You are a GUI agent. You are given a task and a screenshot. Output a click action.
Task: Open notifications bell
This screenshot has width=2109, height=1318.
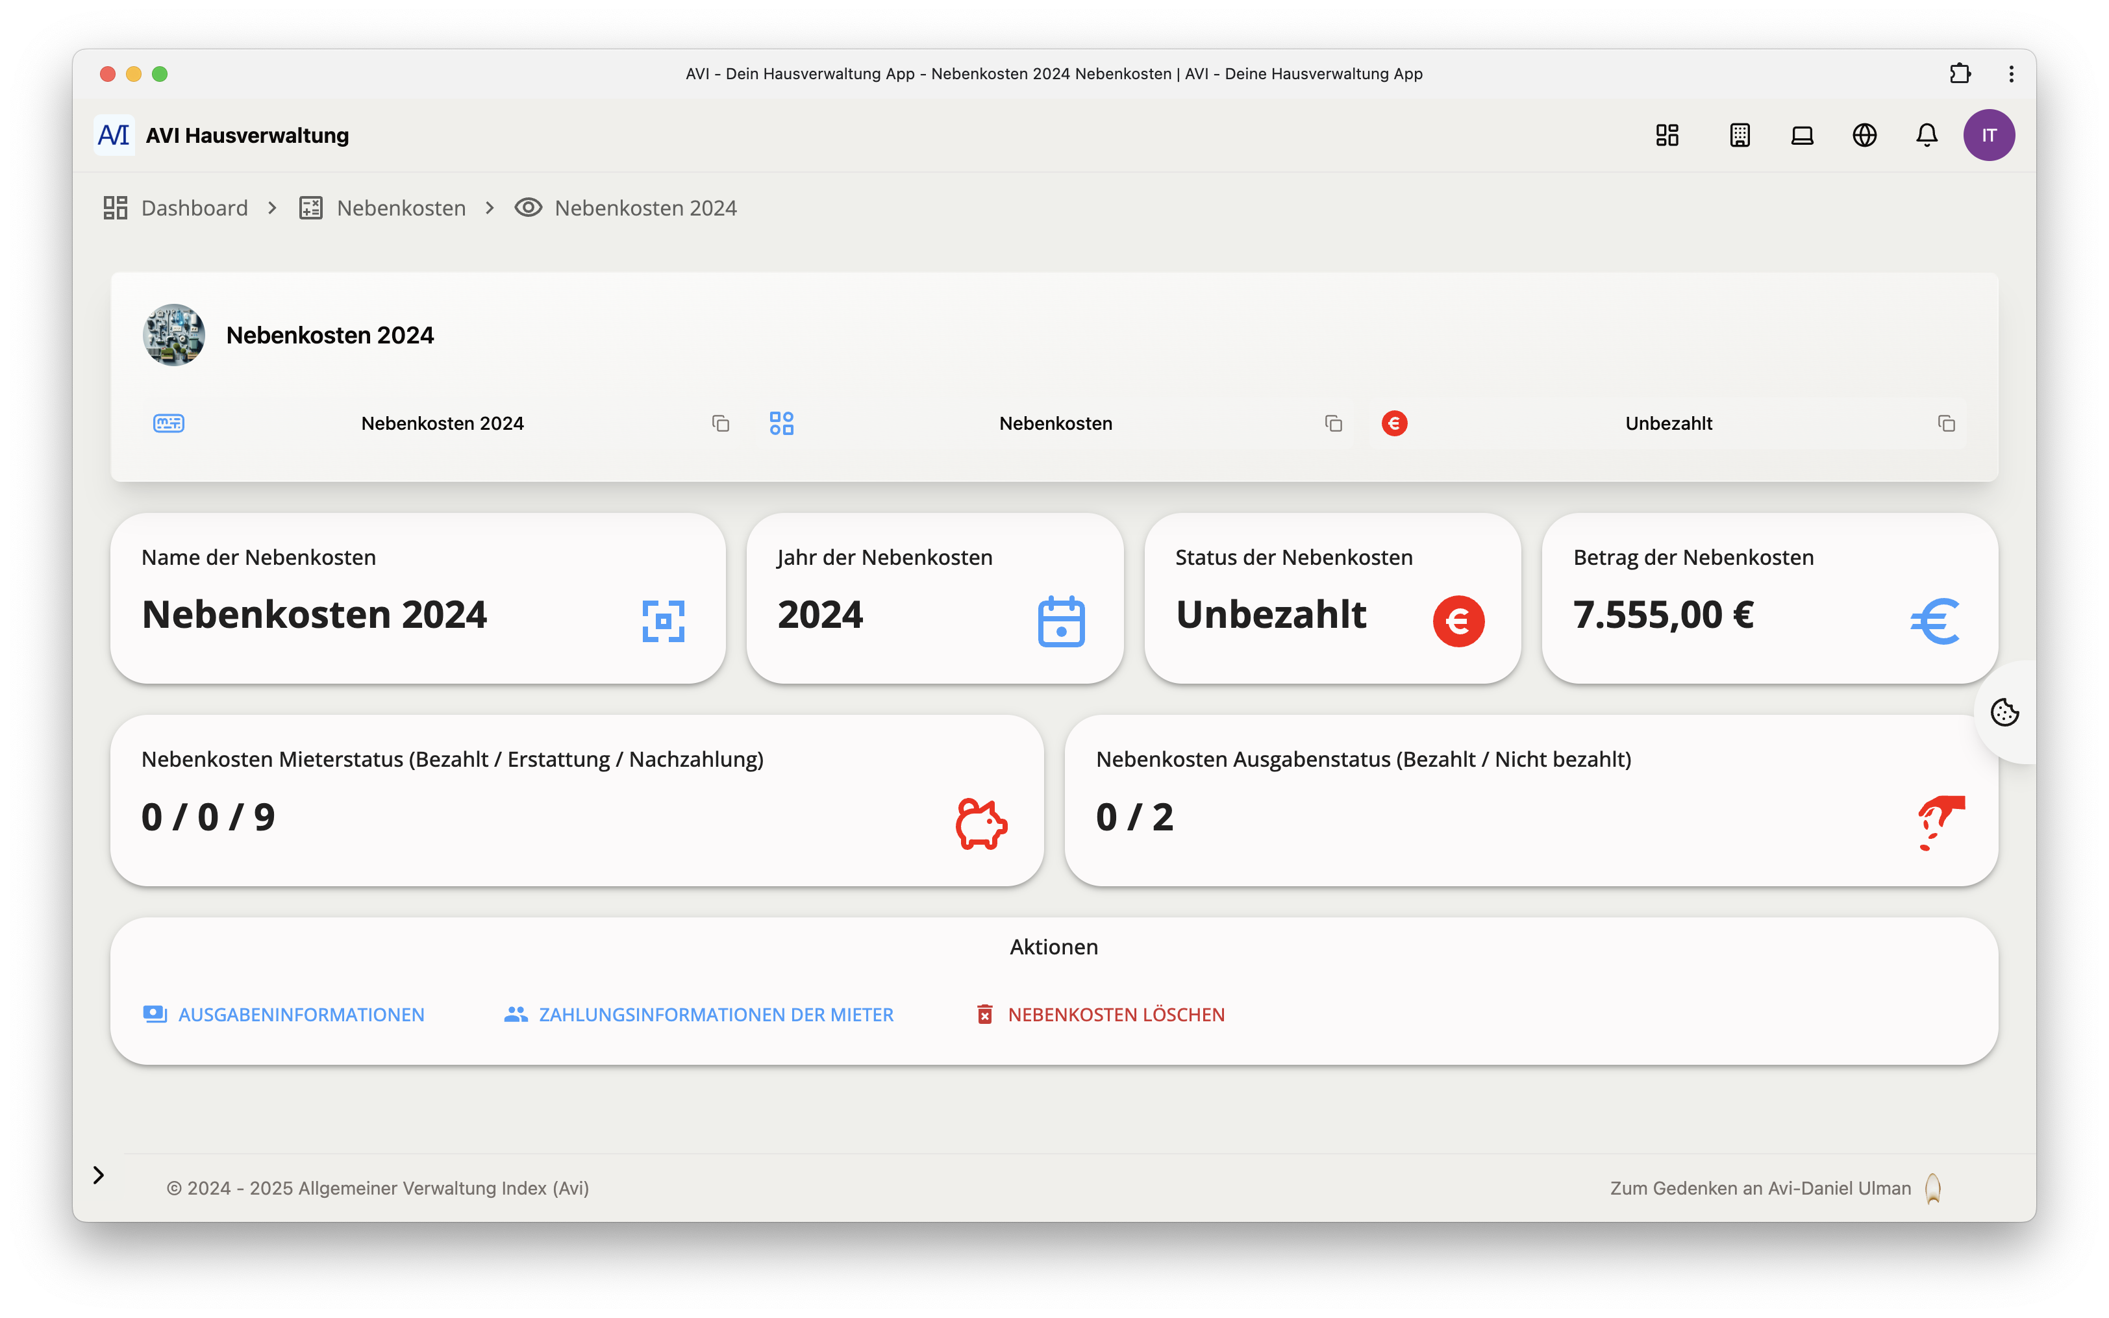(1927, 135)
